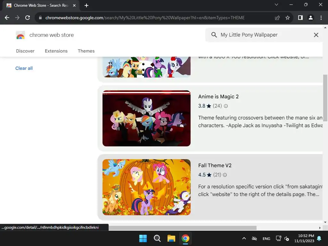This screenshot has width=328, height=246.
Task: Click the (21) review count
Action: [x=217, y=175]
